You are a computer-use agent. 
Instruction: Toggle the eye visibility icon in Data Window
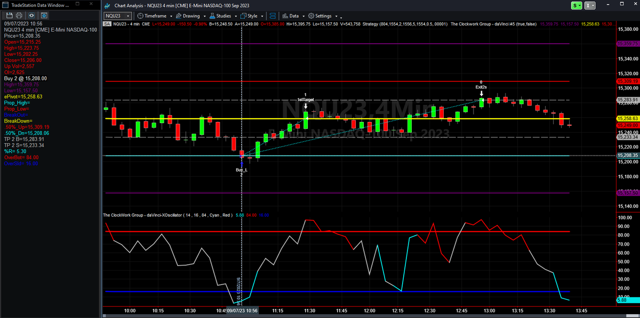[31, 16]
